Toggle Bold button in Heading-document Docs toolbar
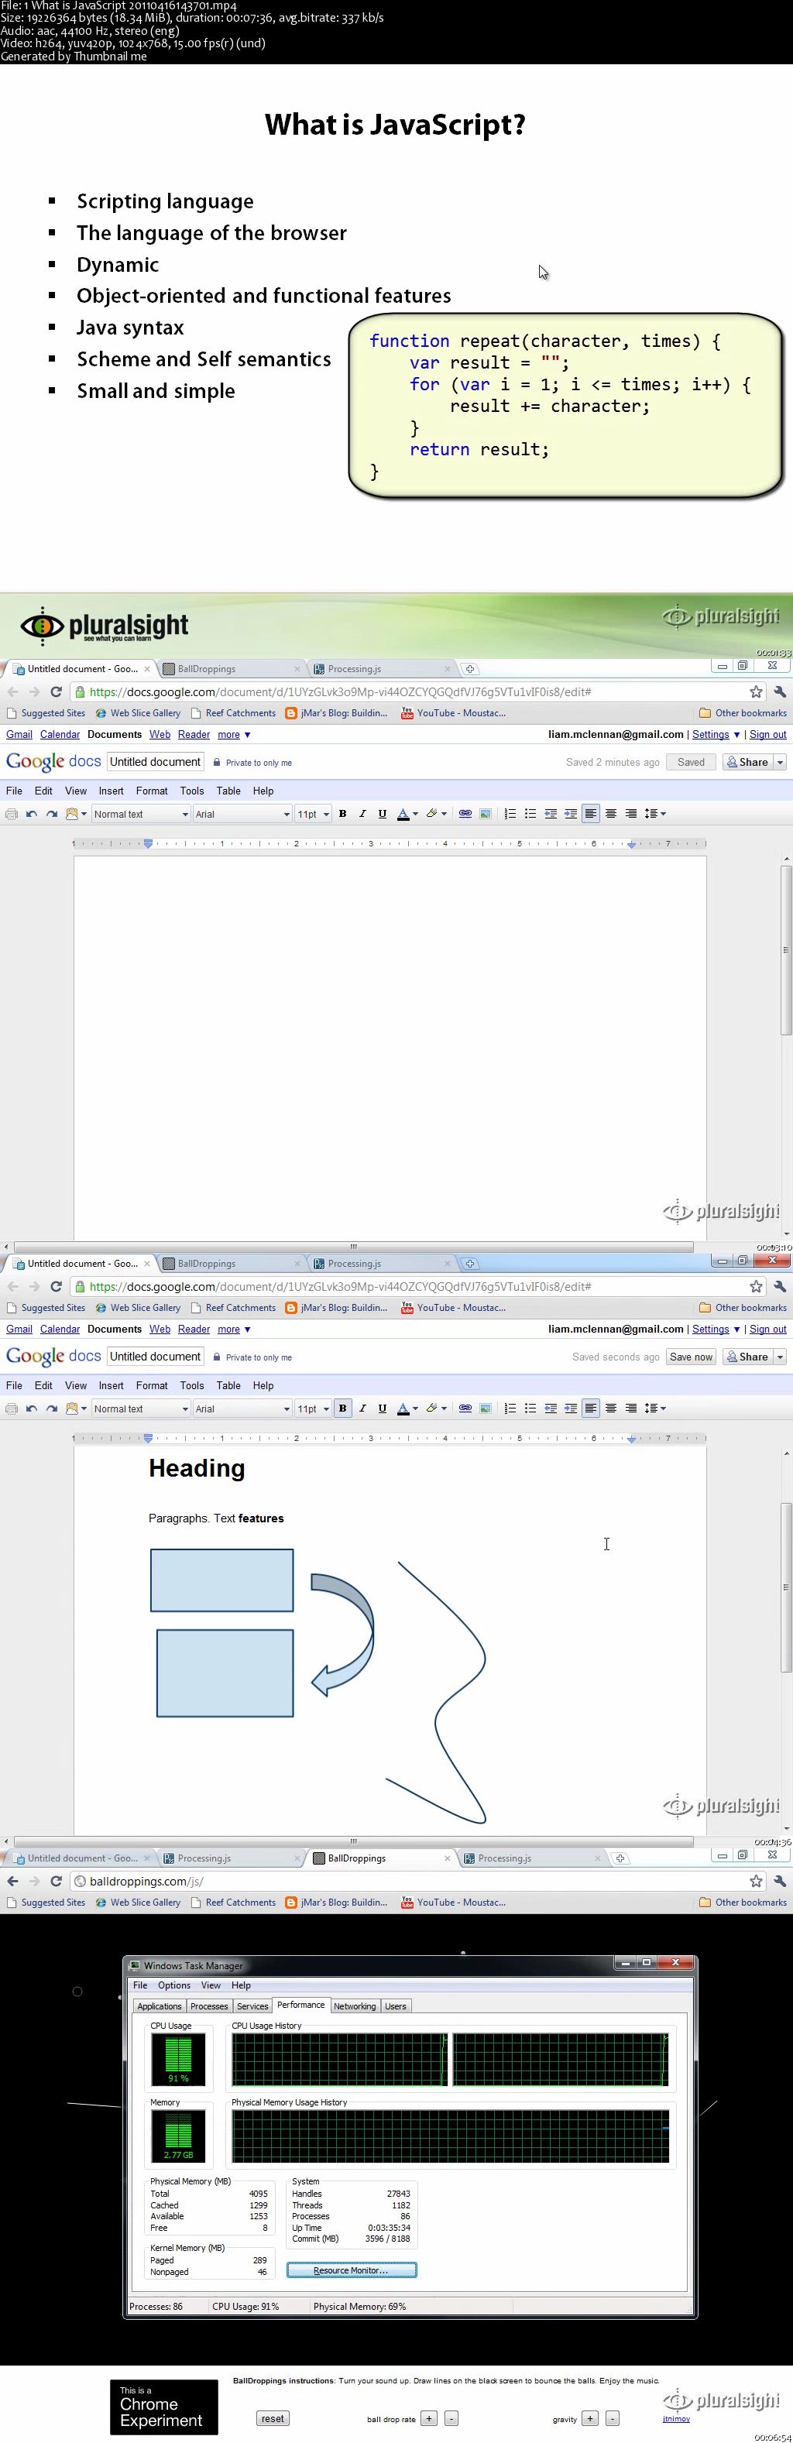The height and width of the screenshot is (2443, 793). [342, 1408]
